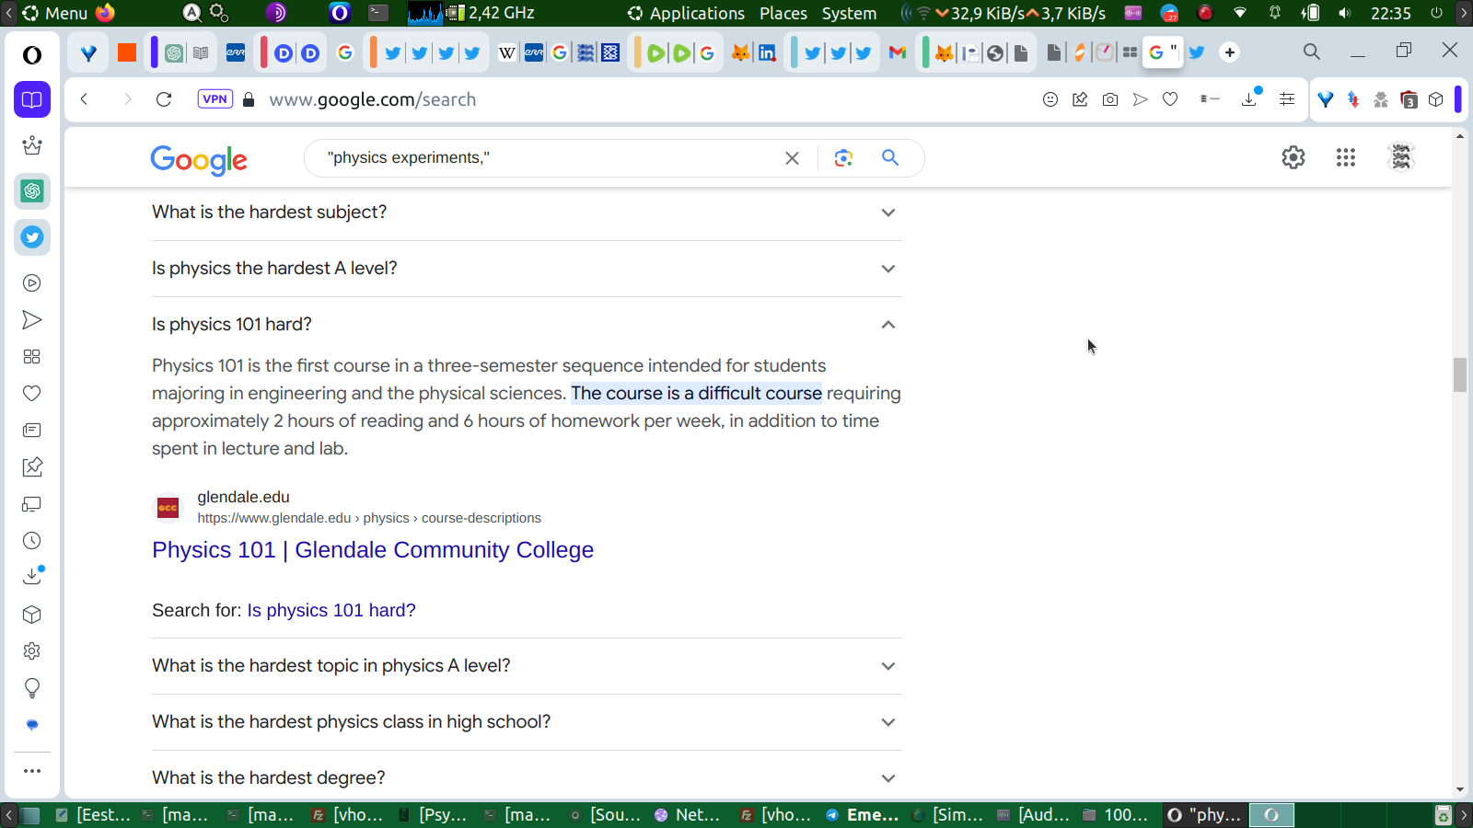The image size is (1473, 828).
Task: Open the Places menu in the panel
Action: pyautogui.click(x=783, y=13)
